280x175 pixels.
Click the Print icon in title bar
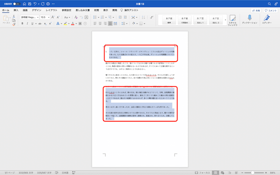48,4
